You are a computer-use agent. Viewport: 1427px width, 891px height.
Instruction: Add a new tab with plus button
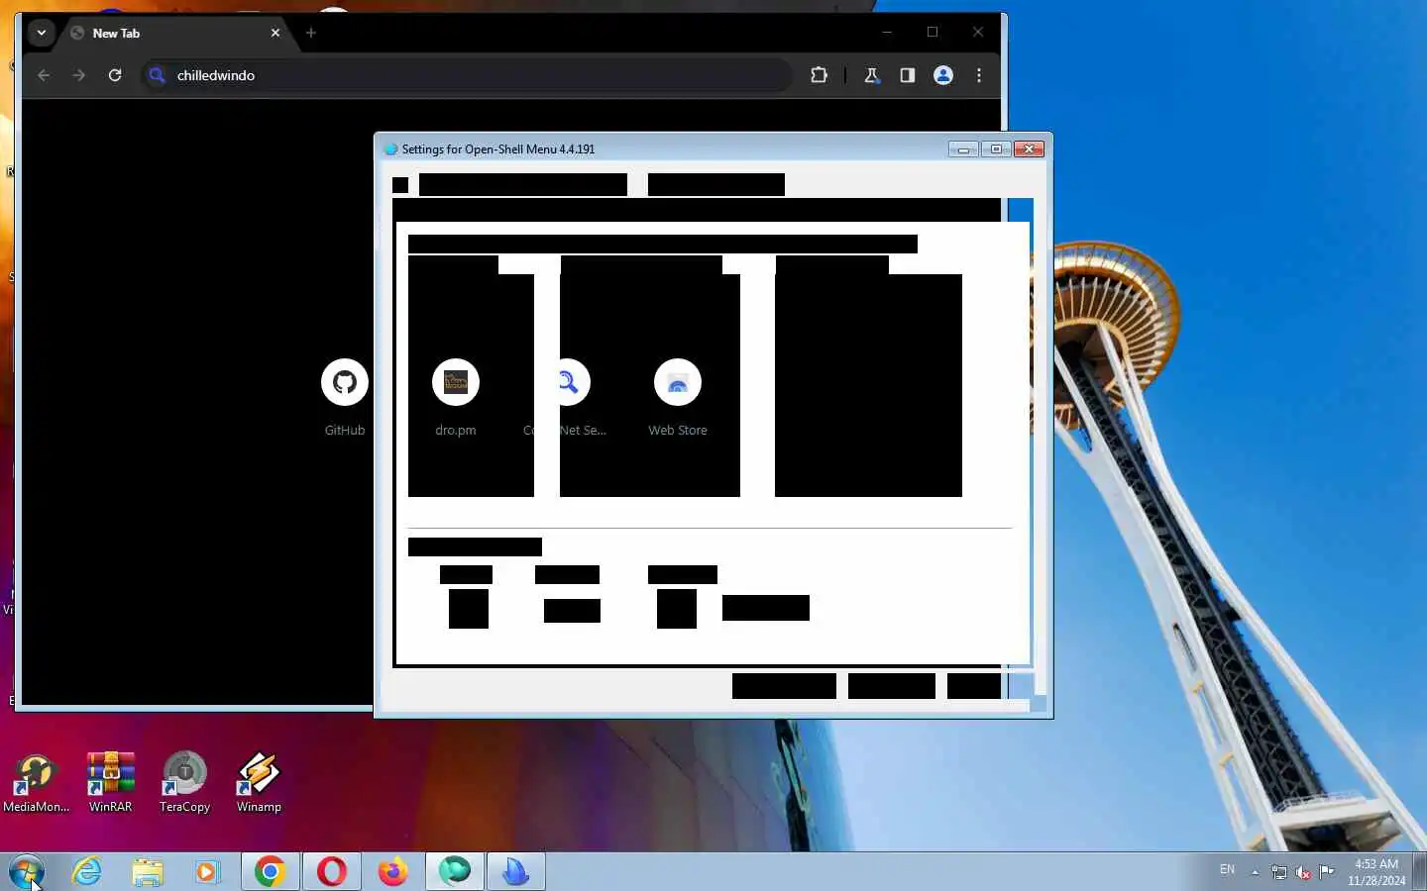[x=311, y=33]
